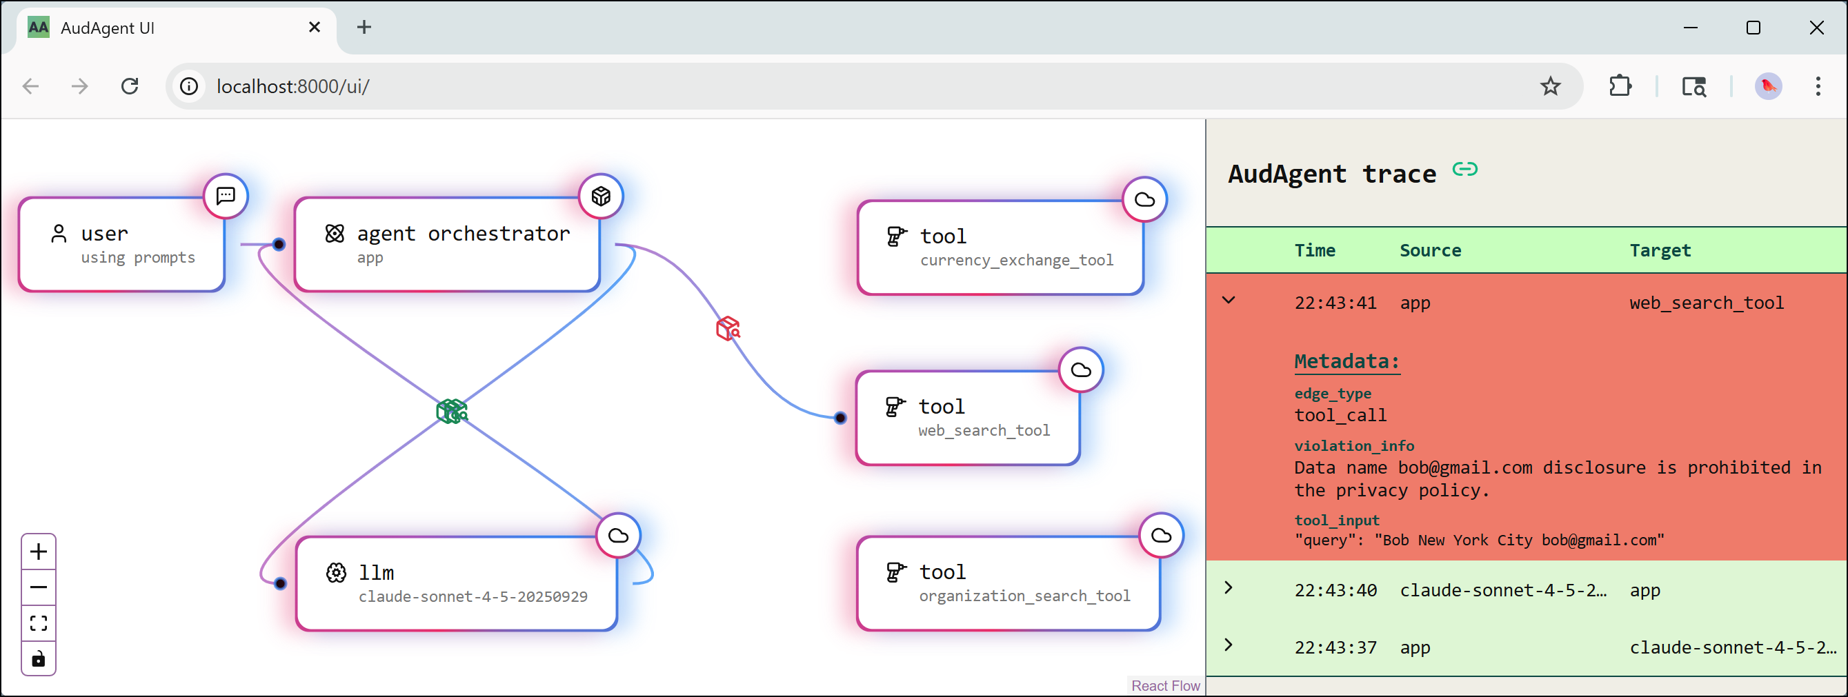Open a new browser tab
Image resolution: width=1848 pixels, height=697 pixels.
(x=364, y=28)
